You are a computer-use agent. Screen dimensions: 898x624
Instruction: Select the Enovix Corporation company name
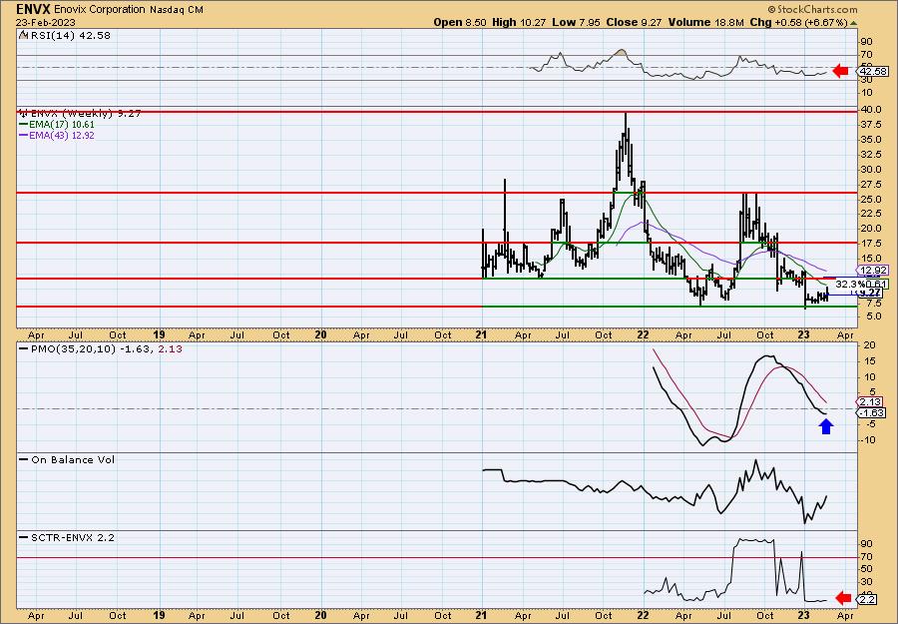coord(100,9)
